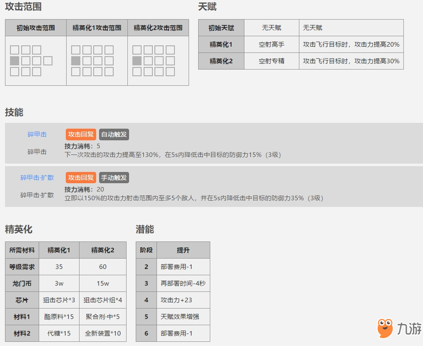
Task: Click the 空射专精 talent name
Action: click(271, 61)
